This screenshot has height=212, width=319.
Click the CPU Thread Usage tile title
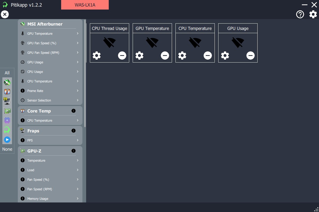110,28
